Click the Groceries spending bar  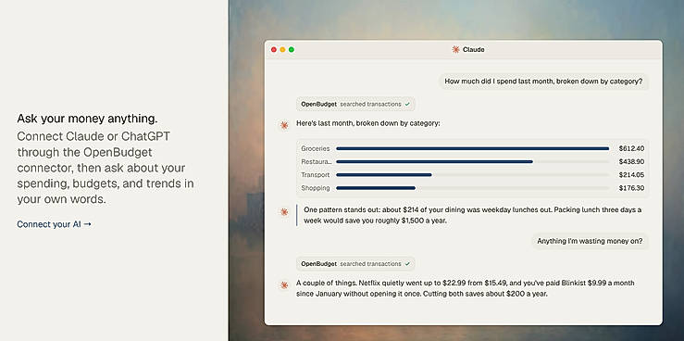tap(472, 148)
